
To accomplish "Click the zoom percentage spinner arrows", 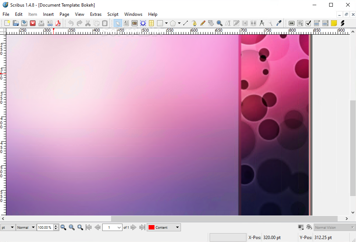I will [56, 227].
